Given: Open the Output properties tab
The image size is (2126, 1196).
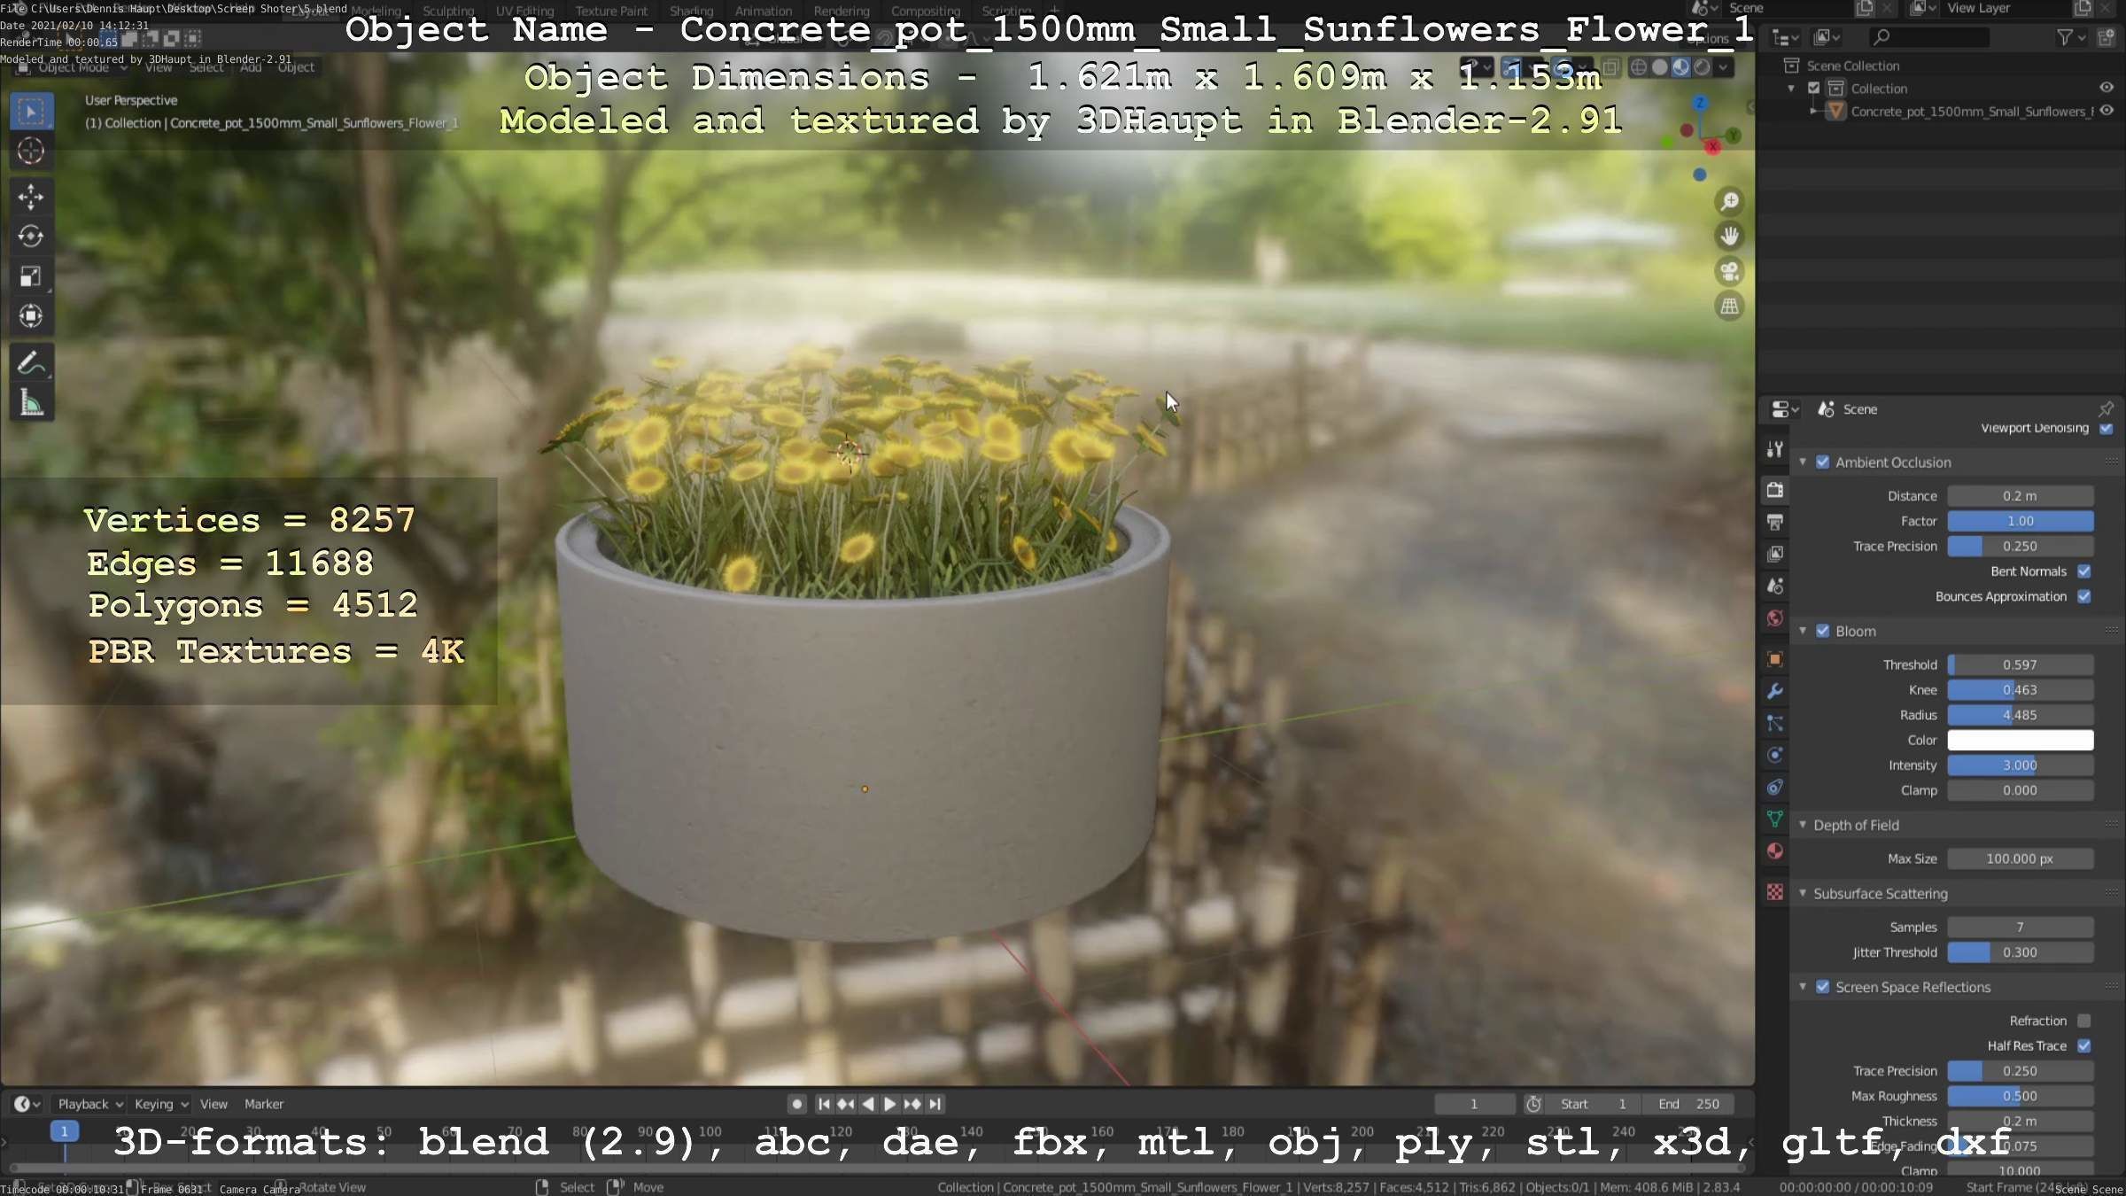Looking at the screenshot, I should (1775, 522).
